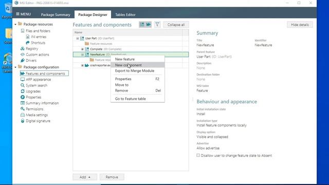The height and width of the screenshot is (185, 329).
Task: Click the crashreporter.exe component puzzle icon
Action: (87, 65)
